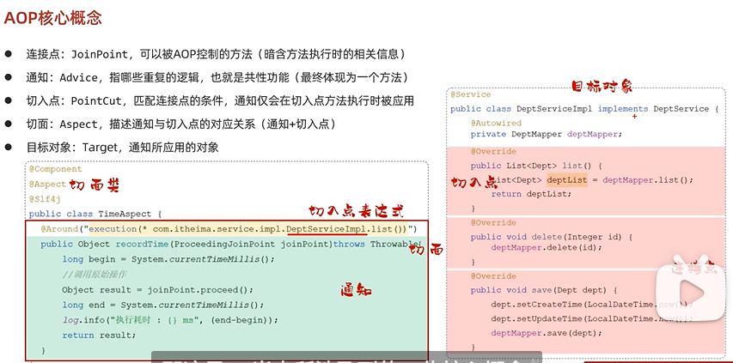Viewport: 733px width, 363px height.
Task: Click the line "return result;"
Action: click(99, 335)
